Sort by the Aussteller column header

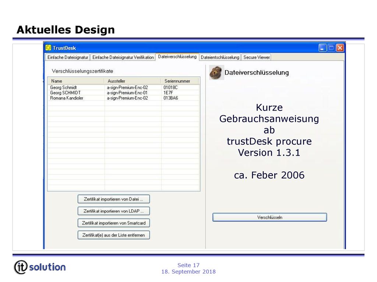click(x=133, y=81)
